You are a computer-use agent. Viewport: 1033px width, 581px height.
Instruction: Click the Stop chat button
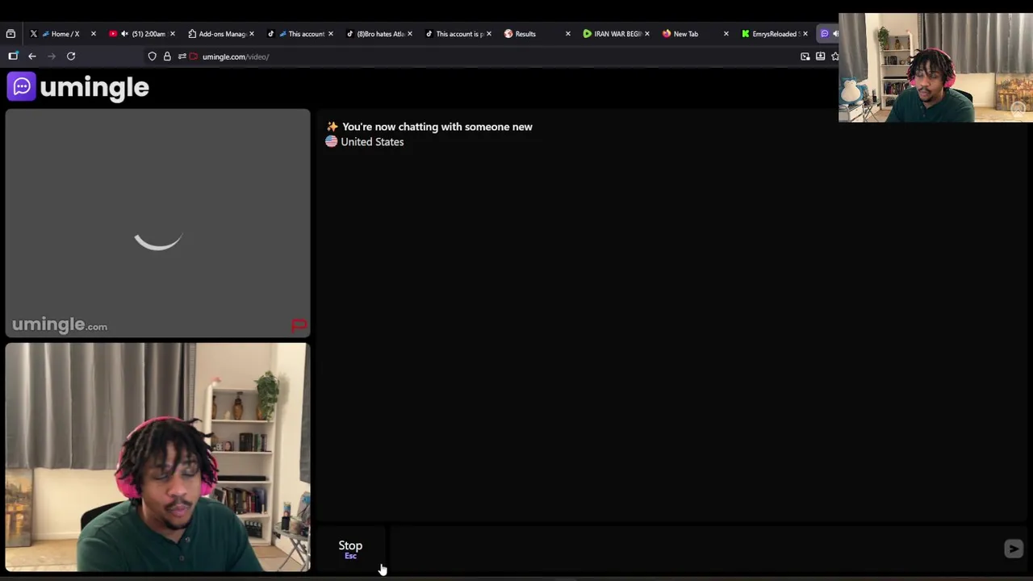point(350,549)
